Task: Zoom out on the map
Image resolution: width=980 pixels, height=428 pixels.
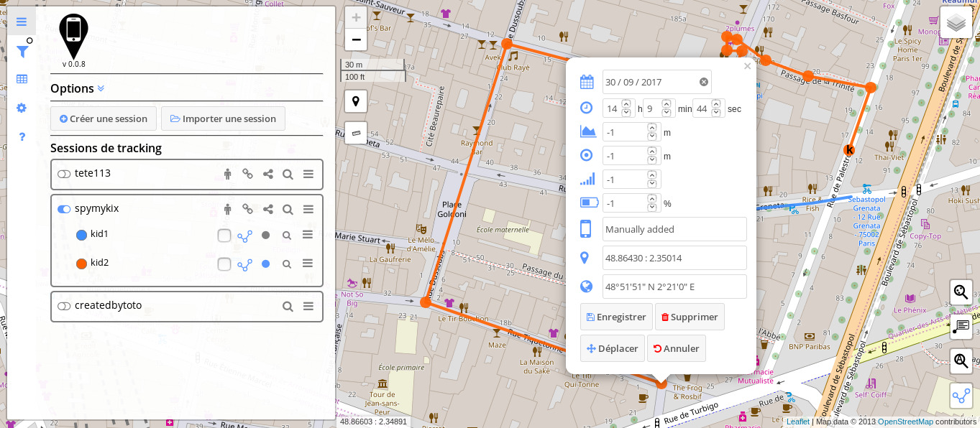Action: click(x=356, y=39)
